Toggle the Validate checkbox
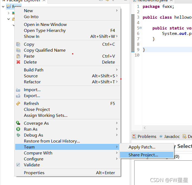 (18, 165)
